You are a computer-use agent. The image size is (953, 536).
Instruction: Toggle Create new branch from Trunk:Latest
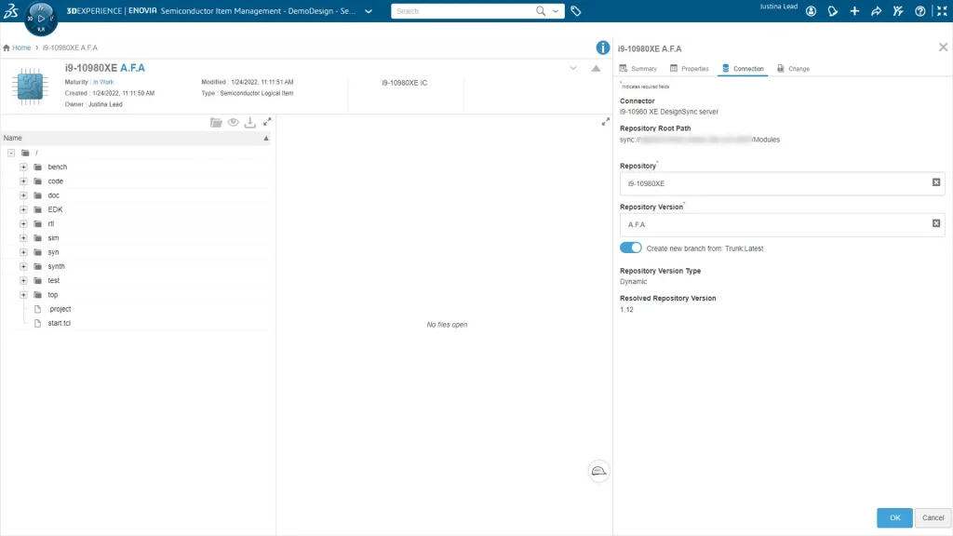coord(630,248)
